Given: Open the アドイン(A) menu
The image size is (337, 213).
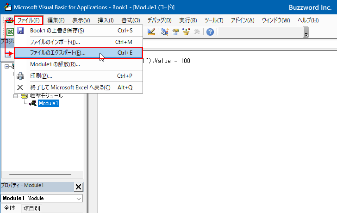Looking at the screenshot, I should click(x=243, y=20).
